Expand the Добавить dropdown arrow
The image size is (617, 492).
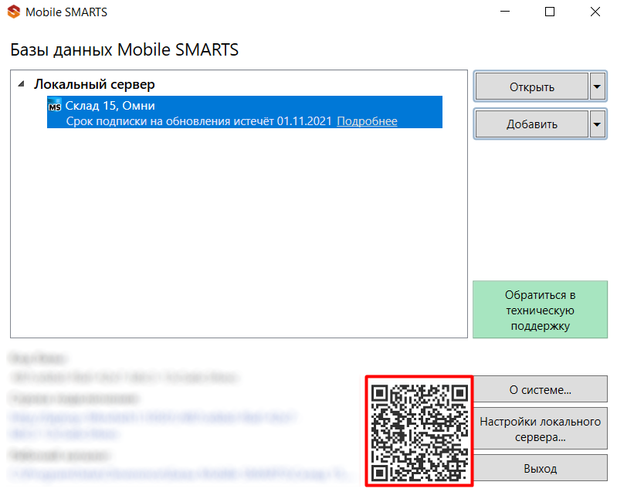pos(598,124)
